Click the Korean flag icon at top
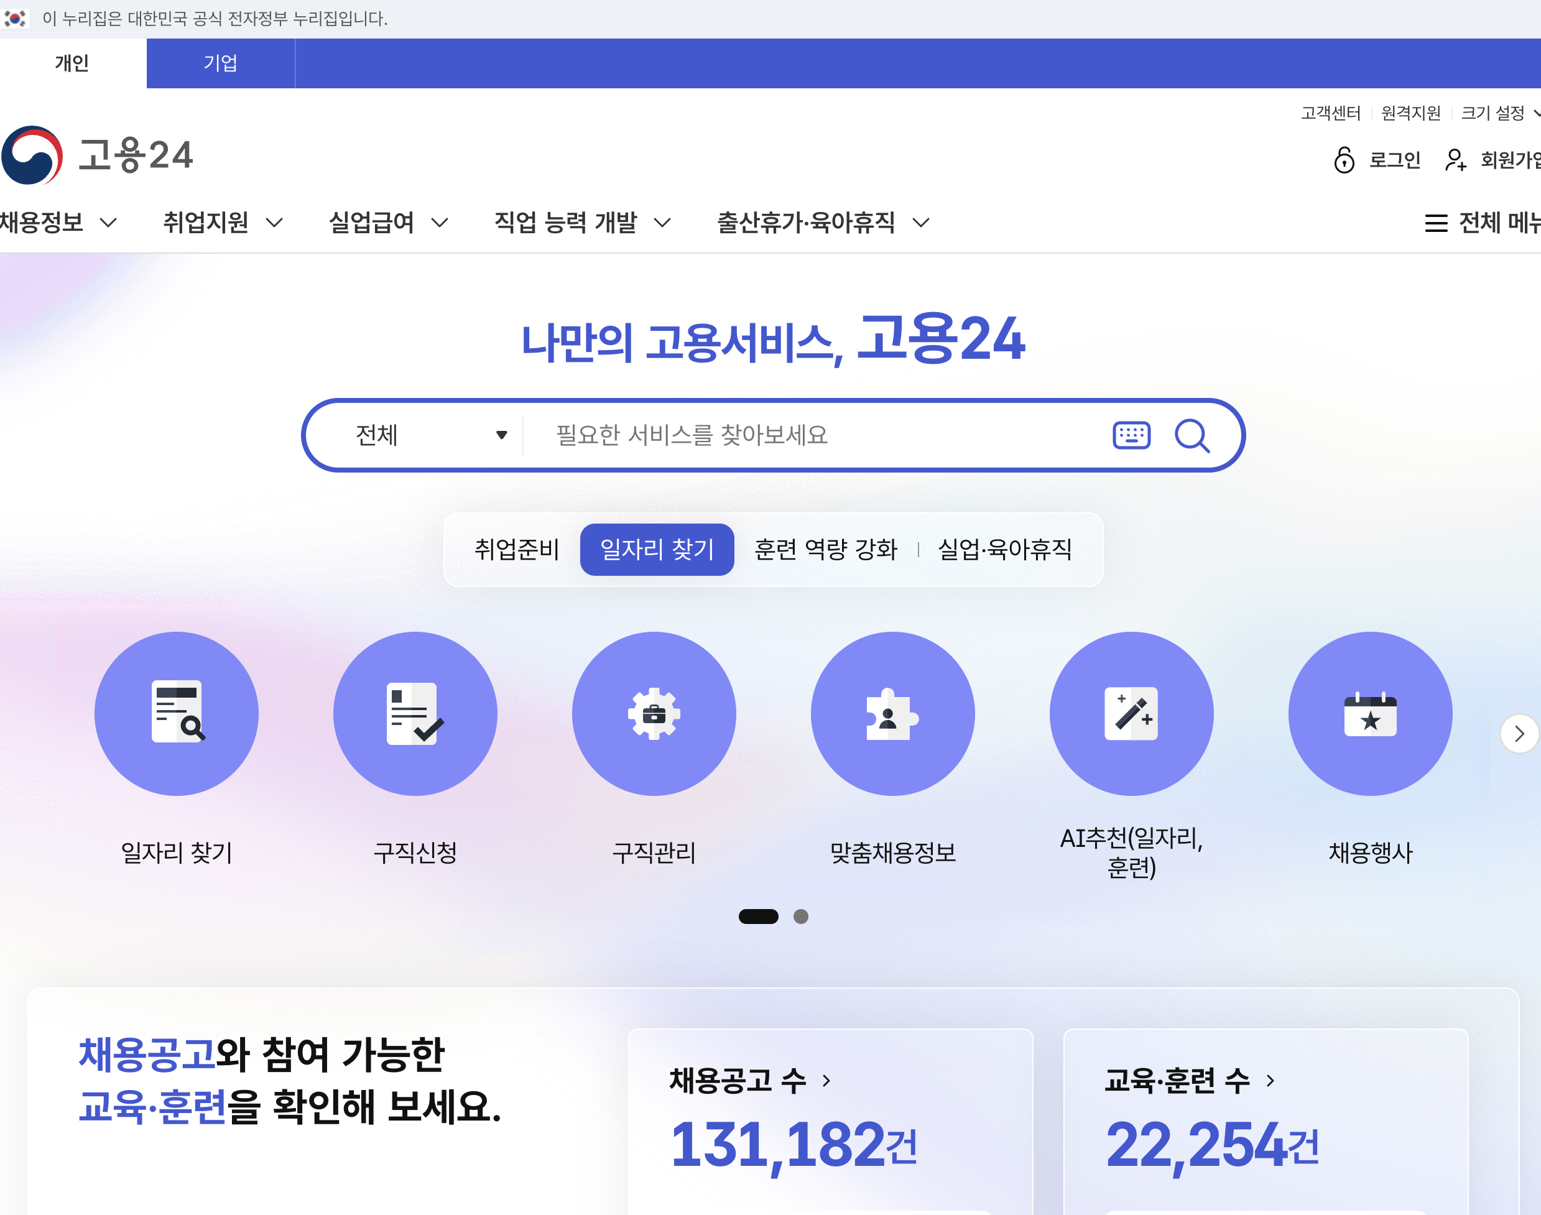The image size is (1541, 1215). [15, 18]
